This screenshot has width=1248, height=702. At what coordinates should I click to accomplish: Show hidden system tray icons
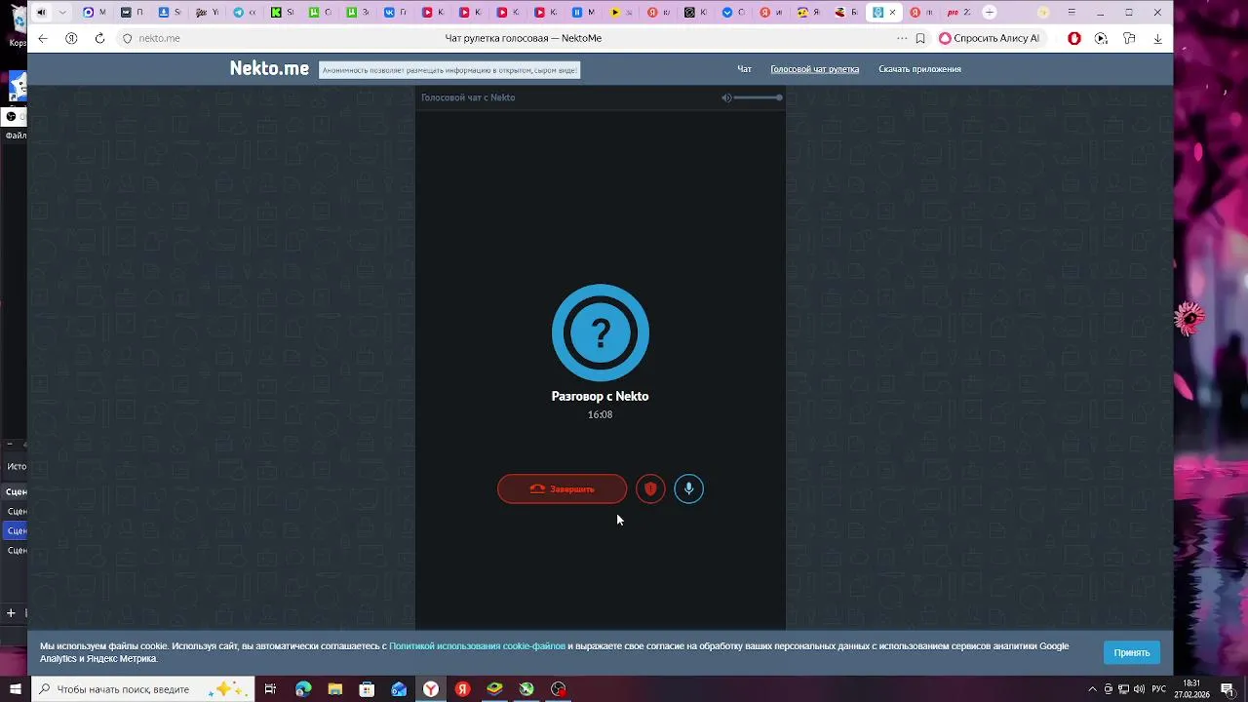(x=1092, y=689)
